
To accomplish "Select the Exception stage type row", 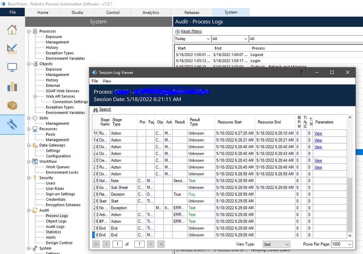I will (219, 208).
